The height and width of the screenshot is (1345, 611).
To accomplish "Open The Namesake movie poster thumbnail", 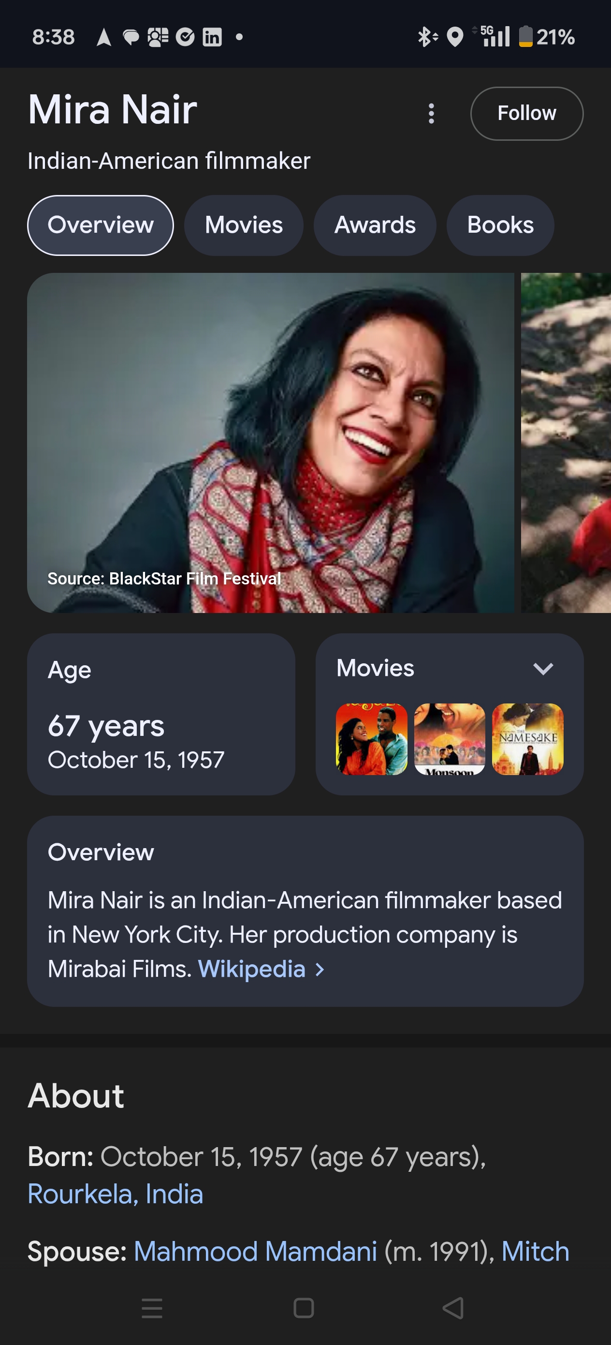I will (527, 739).
